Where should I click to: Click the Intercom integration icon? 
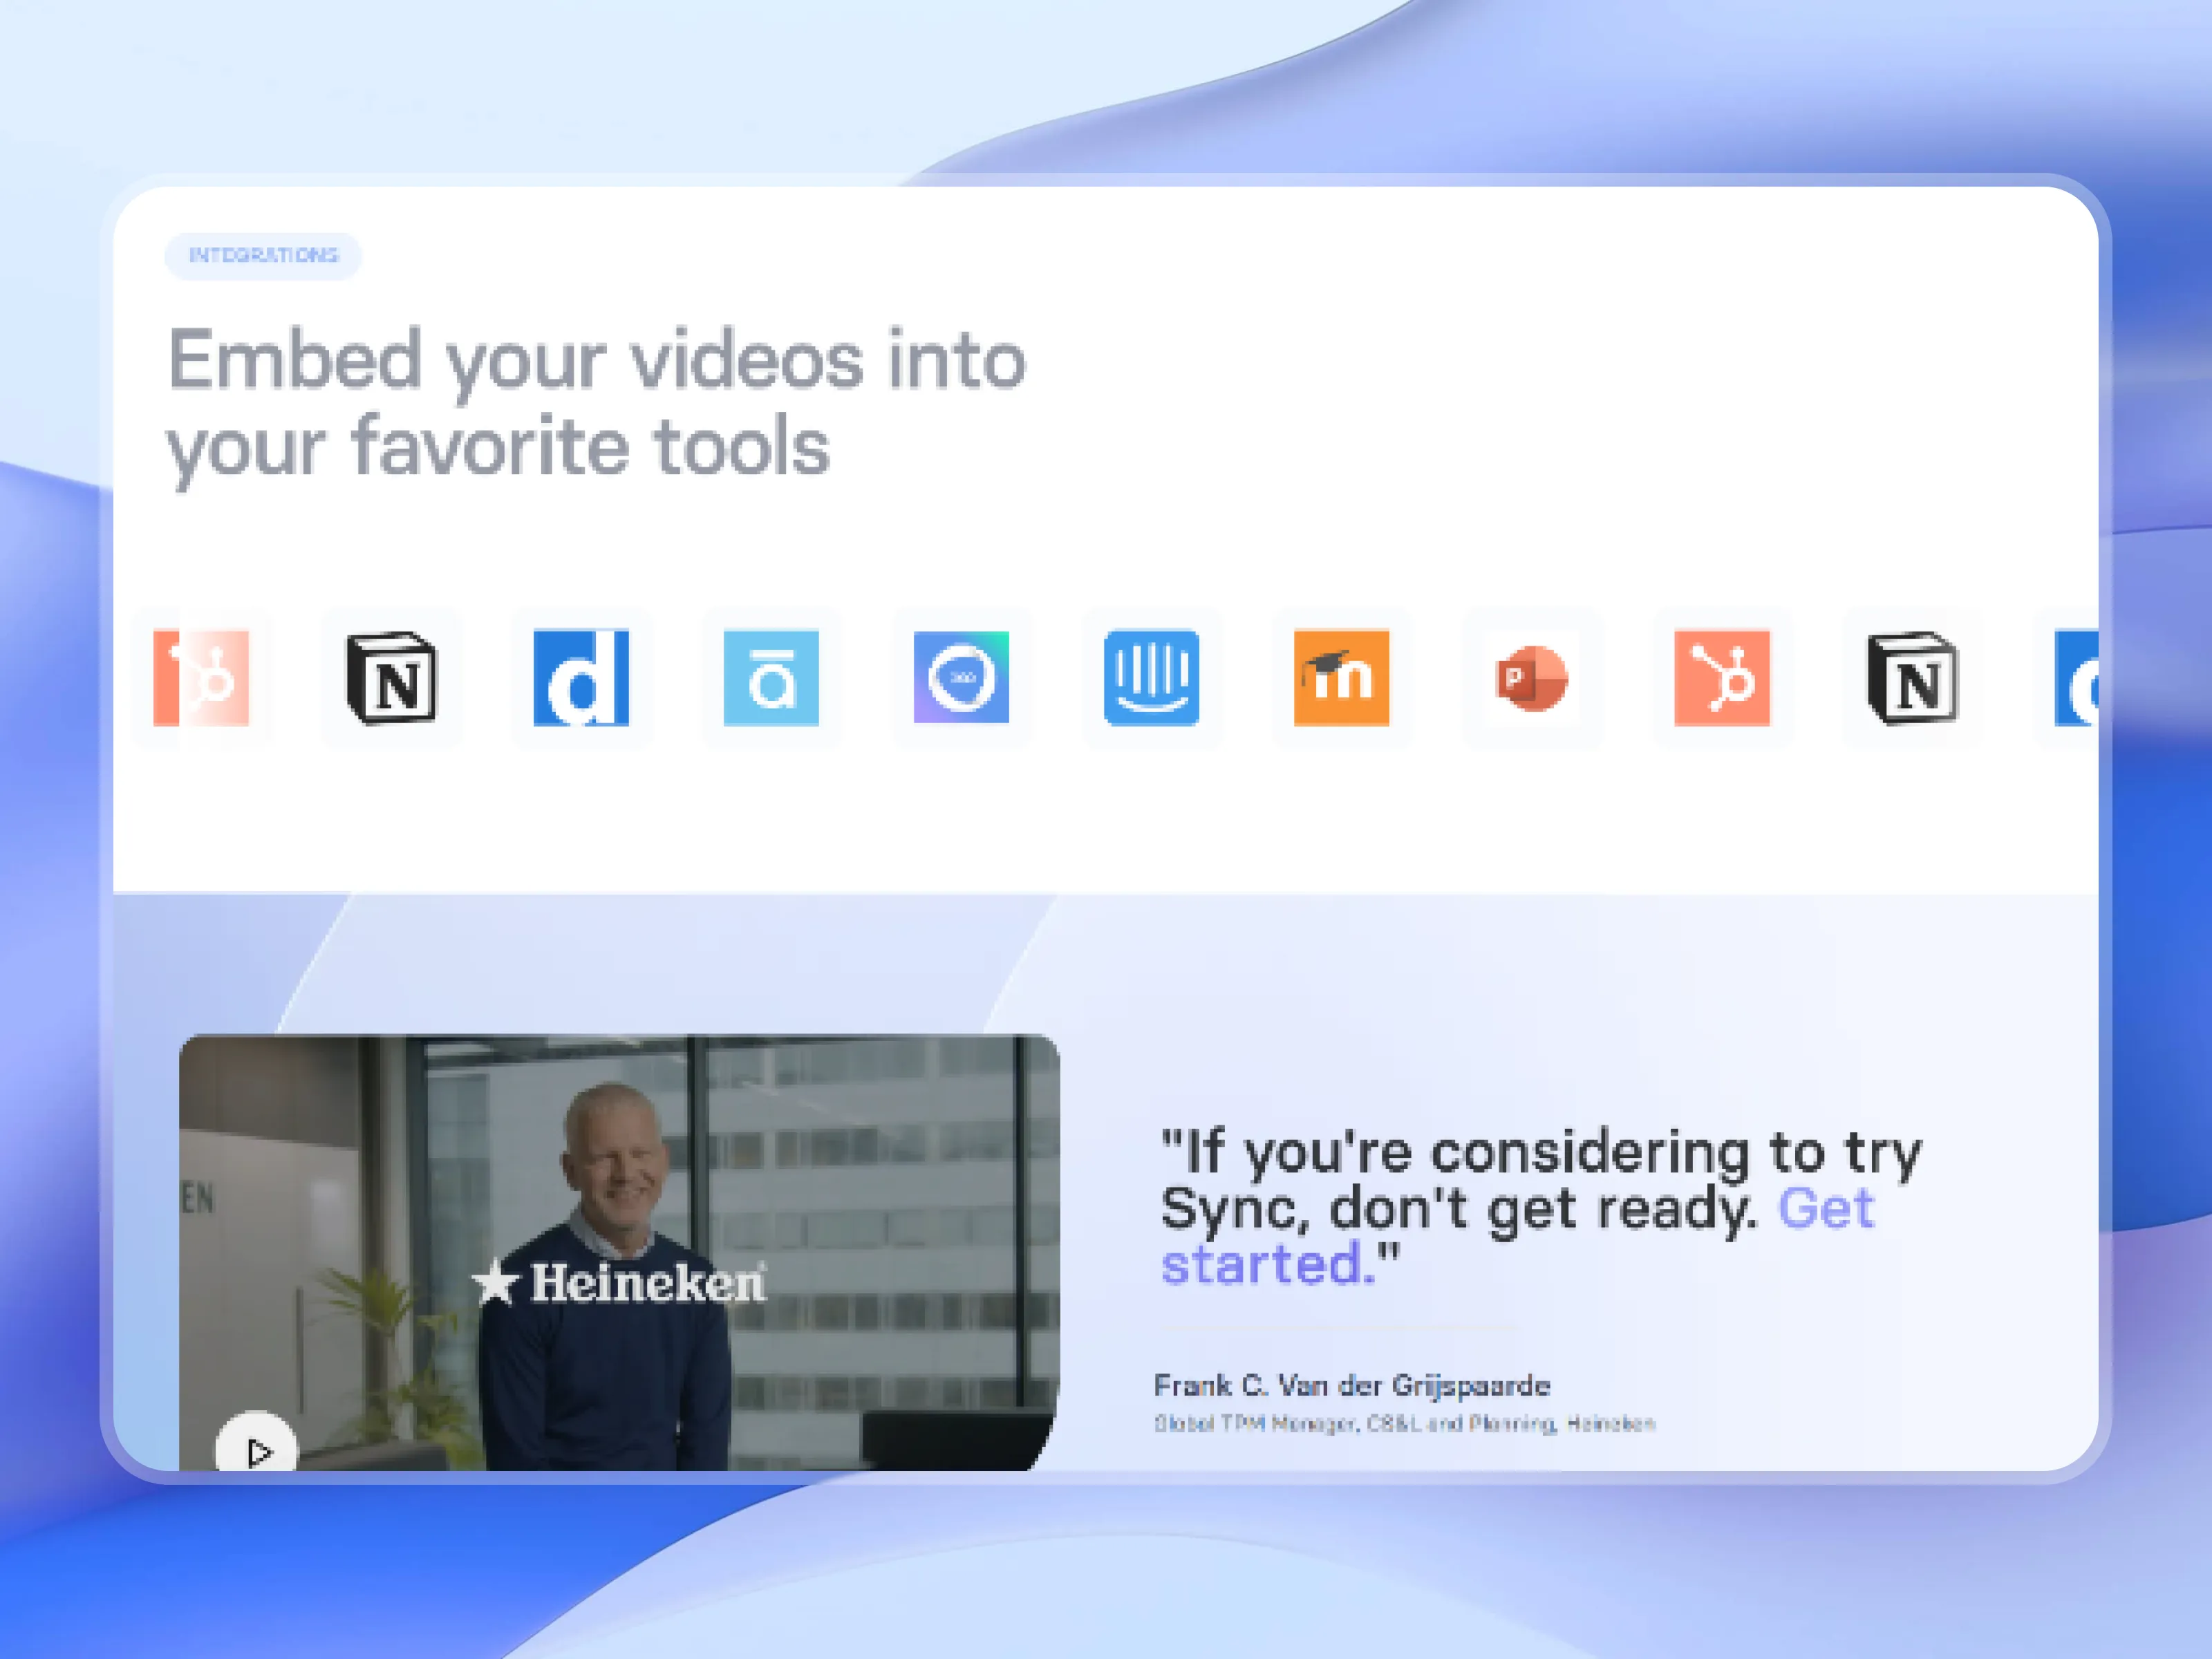click(1151, 678)
